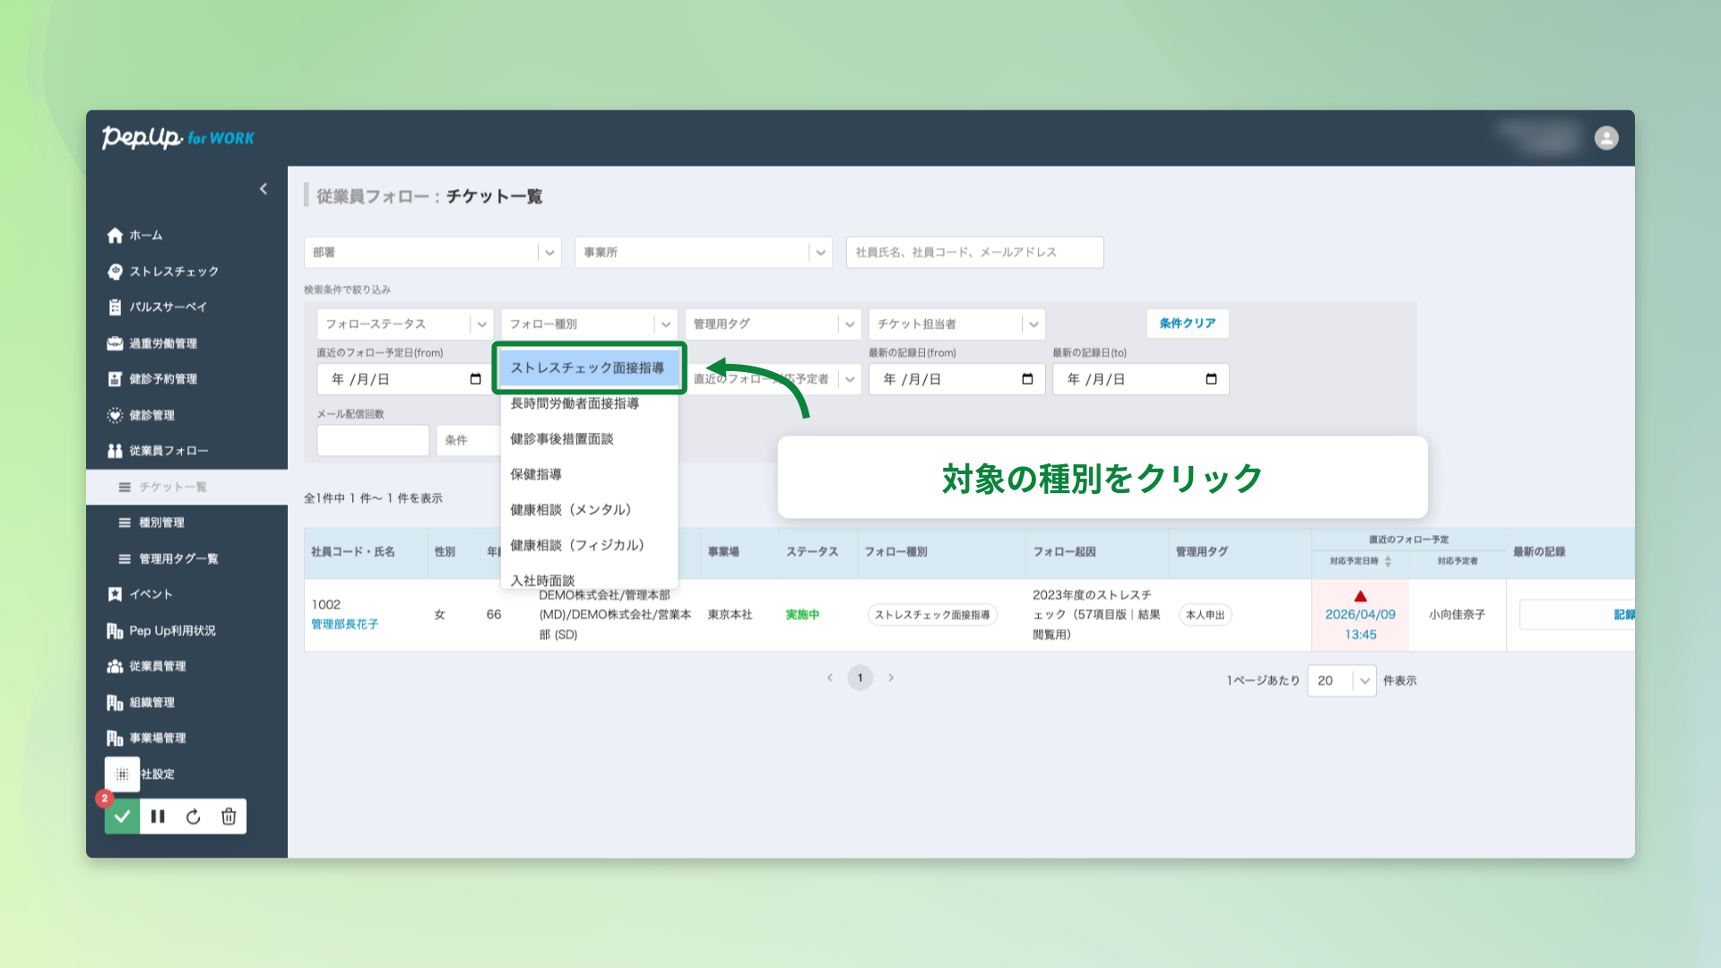
Task: Click the home icon in the sidebar
Action: pos(115,236)
